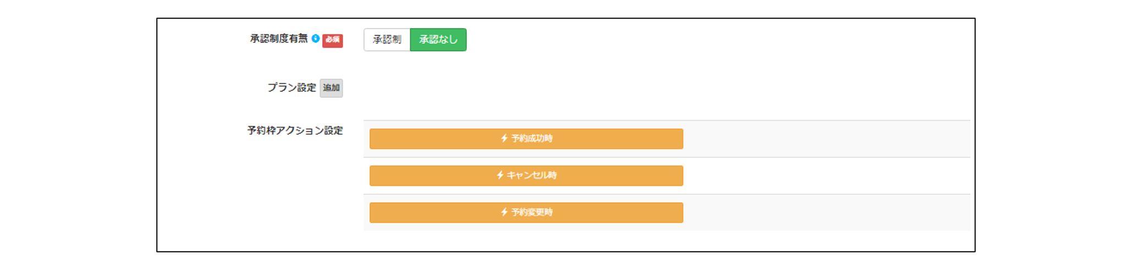Click empty space right of キャンセル時 button
The width and height of the screenshot is (1132, 270).
[x=825, y=175]
